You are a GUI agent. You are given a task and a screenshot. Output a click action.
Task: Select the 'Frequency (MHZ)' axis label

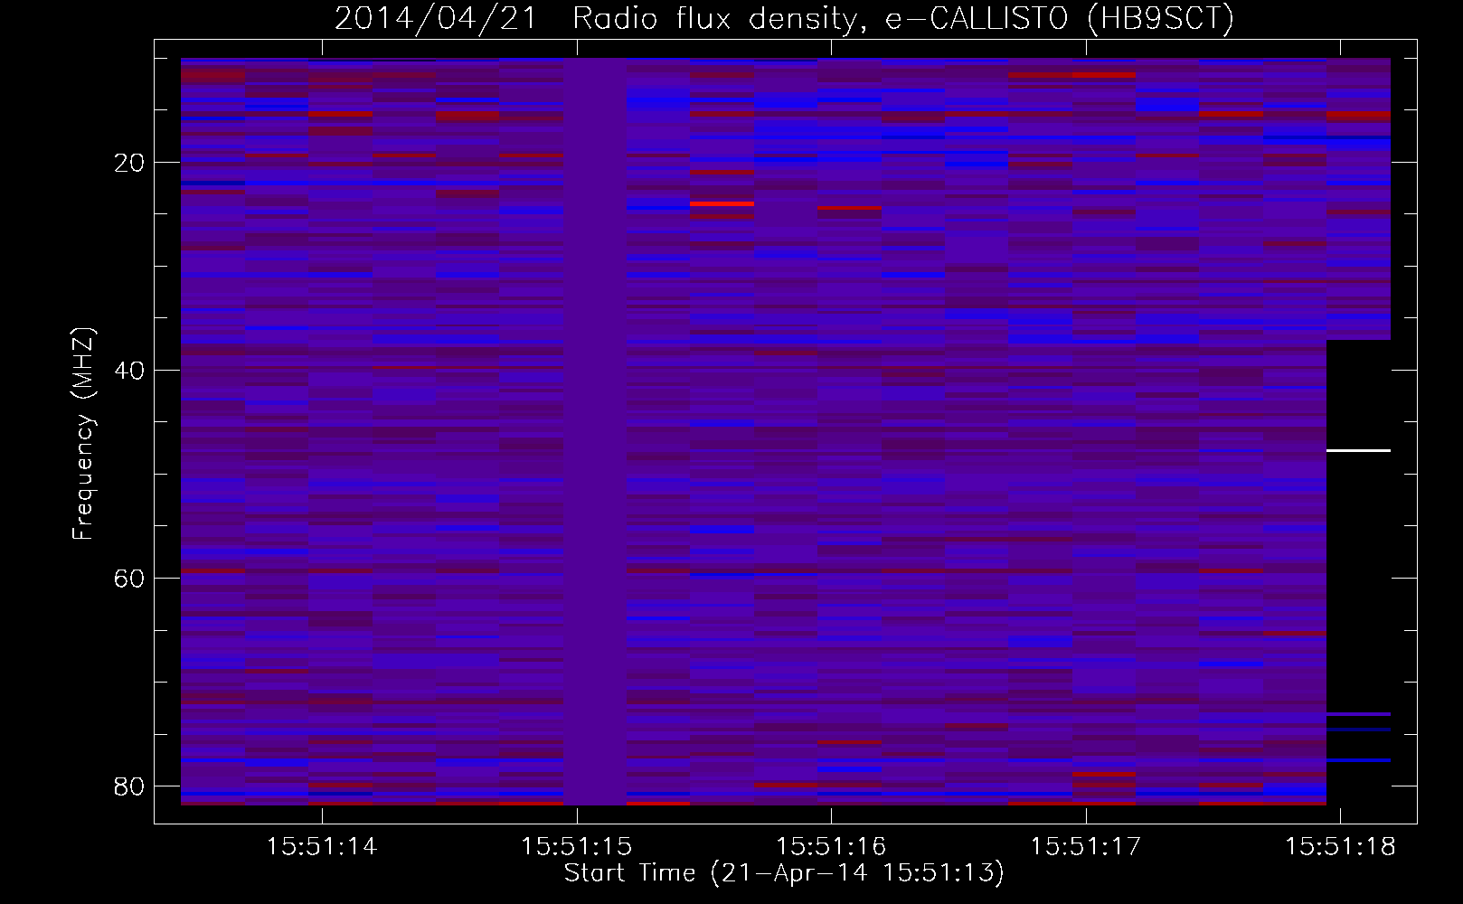[83, 434]
